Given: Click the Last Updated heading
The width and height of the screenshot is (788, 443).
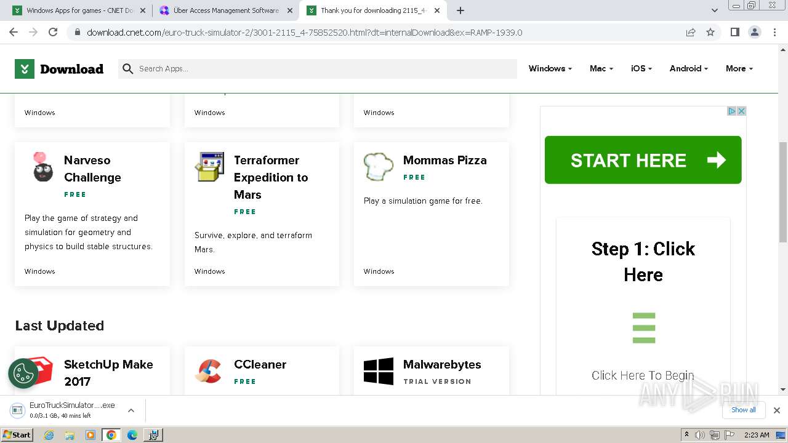Looking at the screenshot, I should pyautogui.click(x=60, y=325).
